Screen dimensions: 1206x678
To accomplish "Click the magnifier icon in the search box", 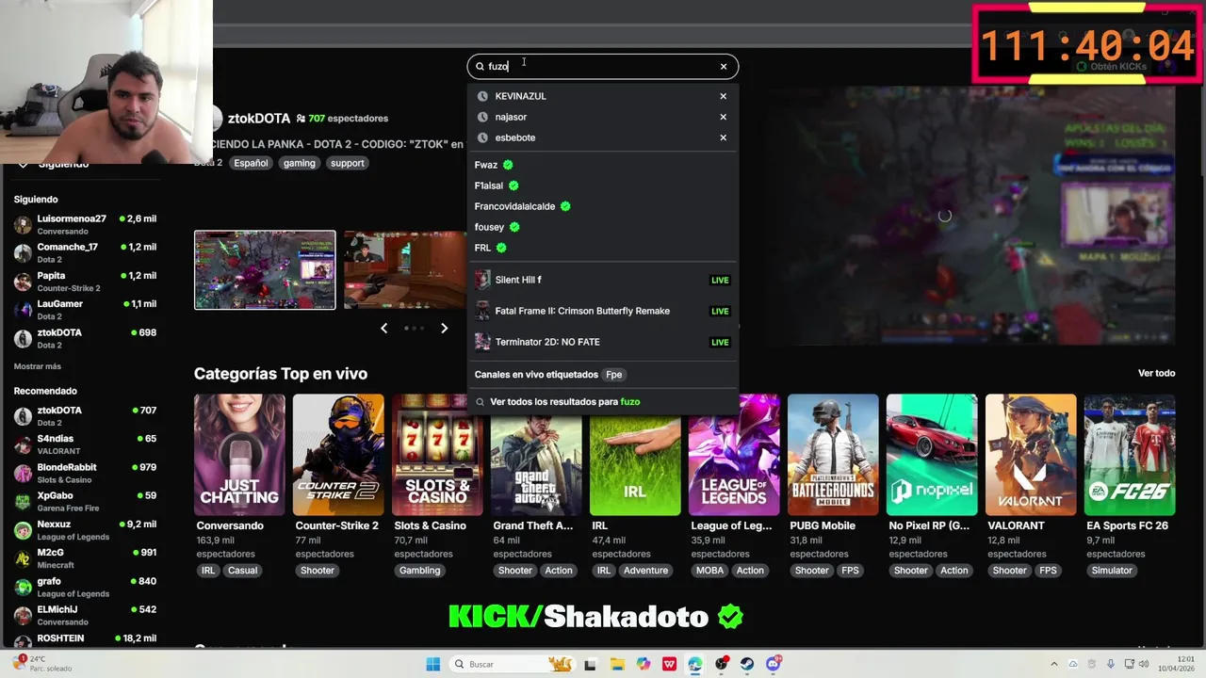I will click(x=480, y=67).
